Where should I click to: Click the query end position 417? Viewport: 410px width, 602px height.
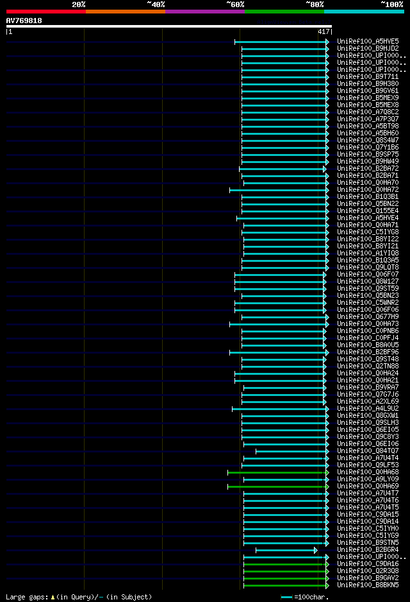pos(324,32)
